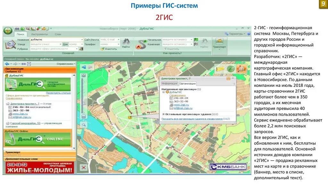Select the Организации (найдено 2) section header
The image size is (328, 184).
point(40,70)
